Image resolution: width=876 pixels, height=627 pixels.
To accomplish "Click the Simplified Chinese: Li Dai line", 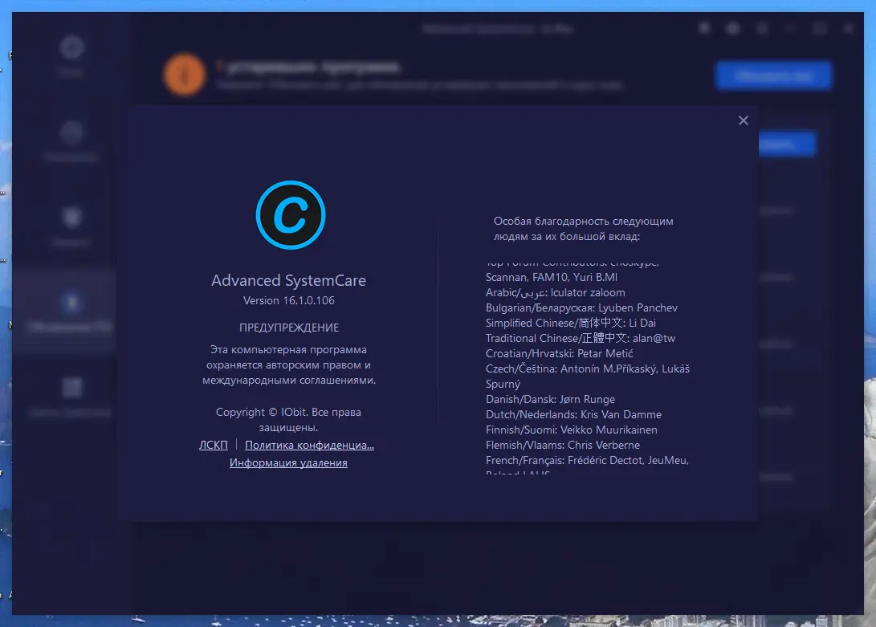I will [x=570, y=323].
